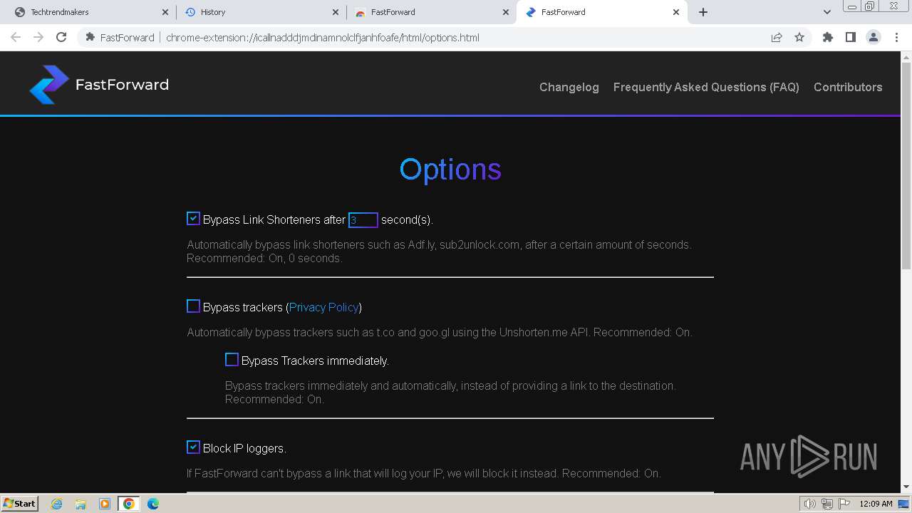Open a new tab
Viewport: 912px width, 513px height.
click(x=703, y=12)
